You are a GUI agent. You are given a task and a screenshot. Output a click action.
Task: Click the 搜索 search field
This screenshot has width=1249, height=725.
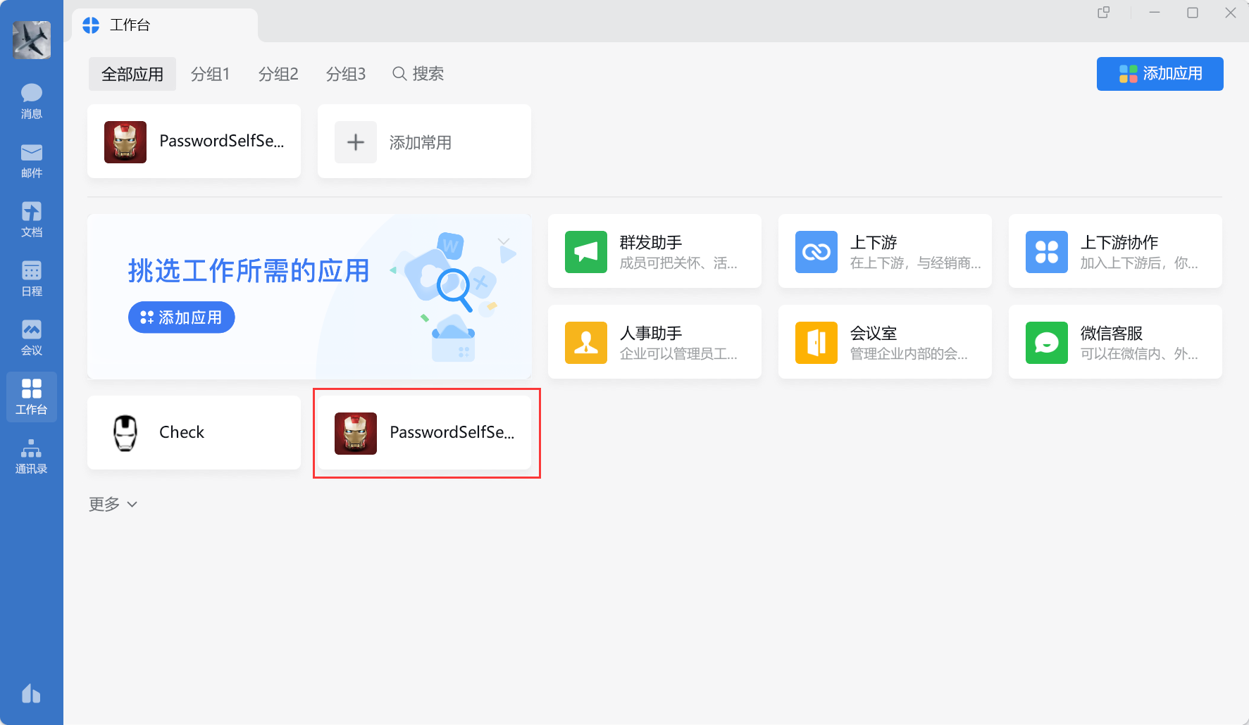click(x=418, y=74)
